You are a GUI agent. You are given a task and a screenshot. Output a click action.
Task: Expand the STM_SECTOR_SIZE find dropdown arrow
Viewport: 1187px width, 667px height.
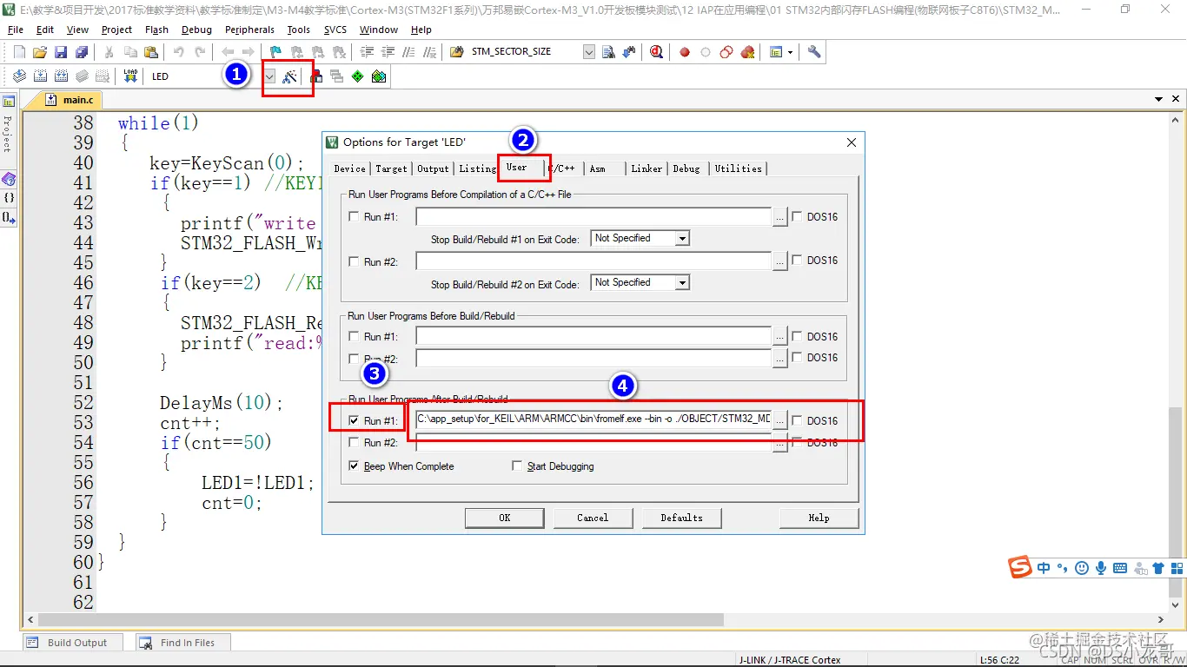pos(588,52)
